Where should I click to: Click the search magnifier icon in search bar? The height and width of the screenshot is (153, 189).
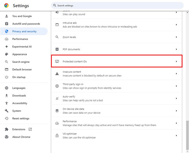point(55,5)
